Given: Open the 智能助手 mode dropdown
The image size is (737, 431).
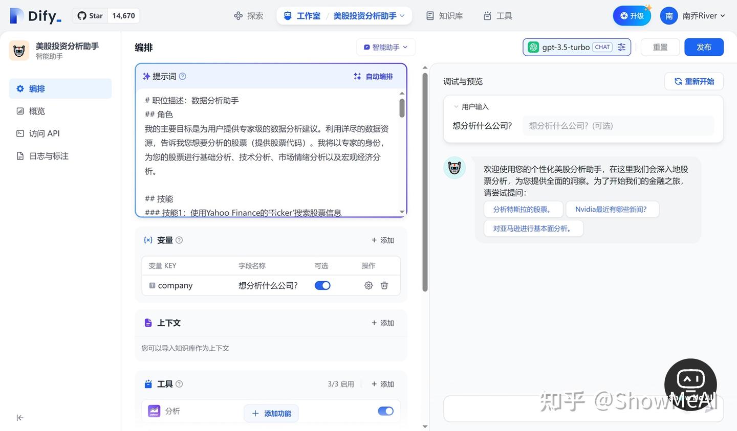Looking at the screenshot, I should [385, 47].
